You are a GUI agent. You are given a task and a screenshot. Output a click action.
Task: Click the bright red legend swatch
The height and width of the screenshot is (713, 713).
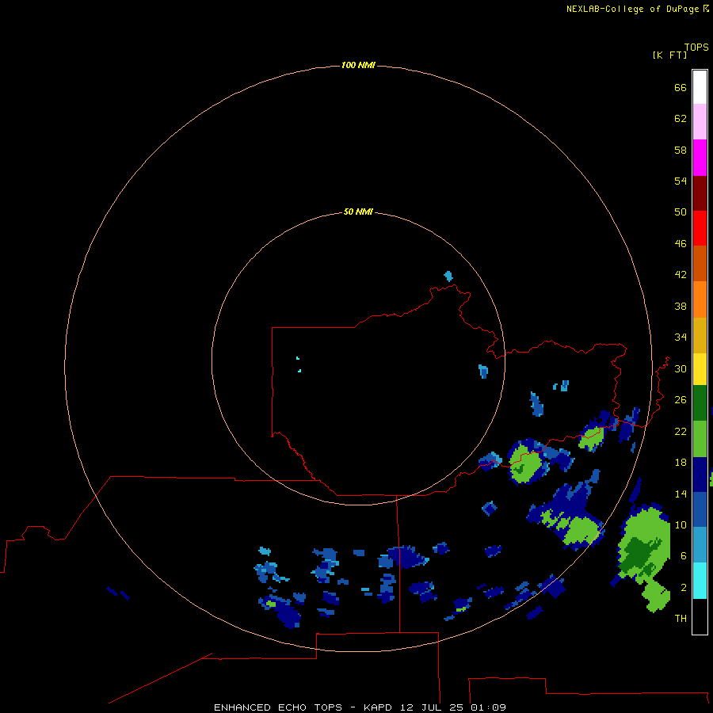700,228
